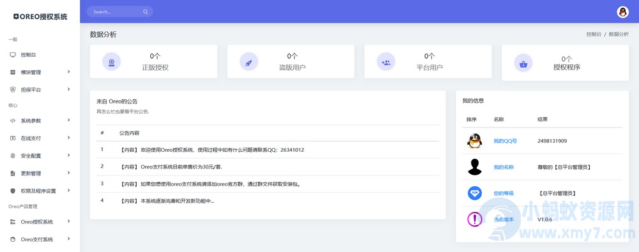Click the 在线支付 sidebar icon
This screenshot has height=252, width=639.
click(x=13, y=138)
